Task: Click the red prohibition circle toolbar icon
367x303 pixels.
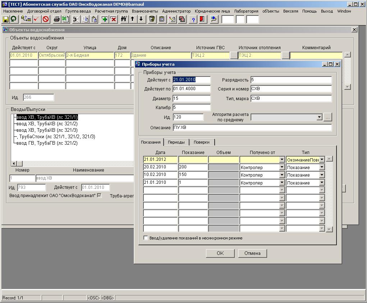Action: [x=46, y=19]
